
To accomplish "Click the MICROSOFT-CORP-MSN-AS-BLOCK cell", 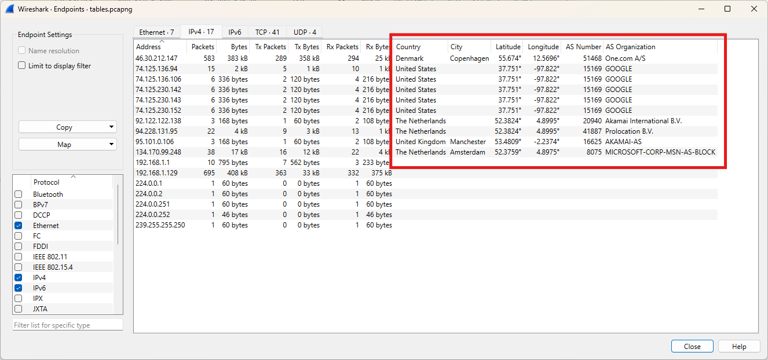I will coord(660,152).
